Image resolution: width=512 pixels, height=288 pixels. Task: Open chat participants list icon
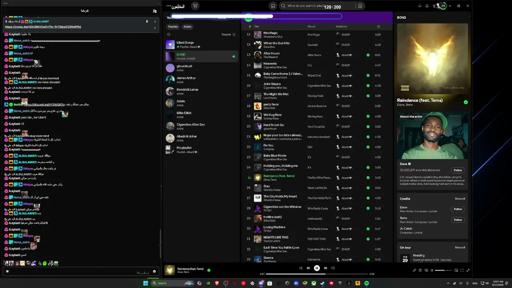pyautogui.click(x=155, y=11)
